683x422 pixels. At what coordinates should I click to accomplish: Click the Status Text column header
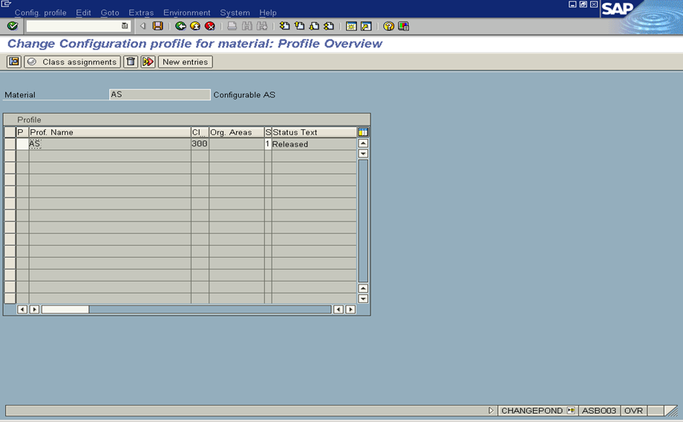click(x=314, y=132)
